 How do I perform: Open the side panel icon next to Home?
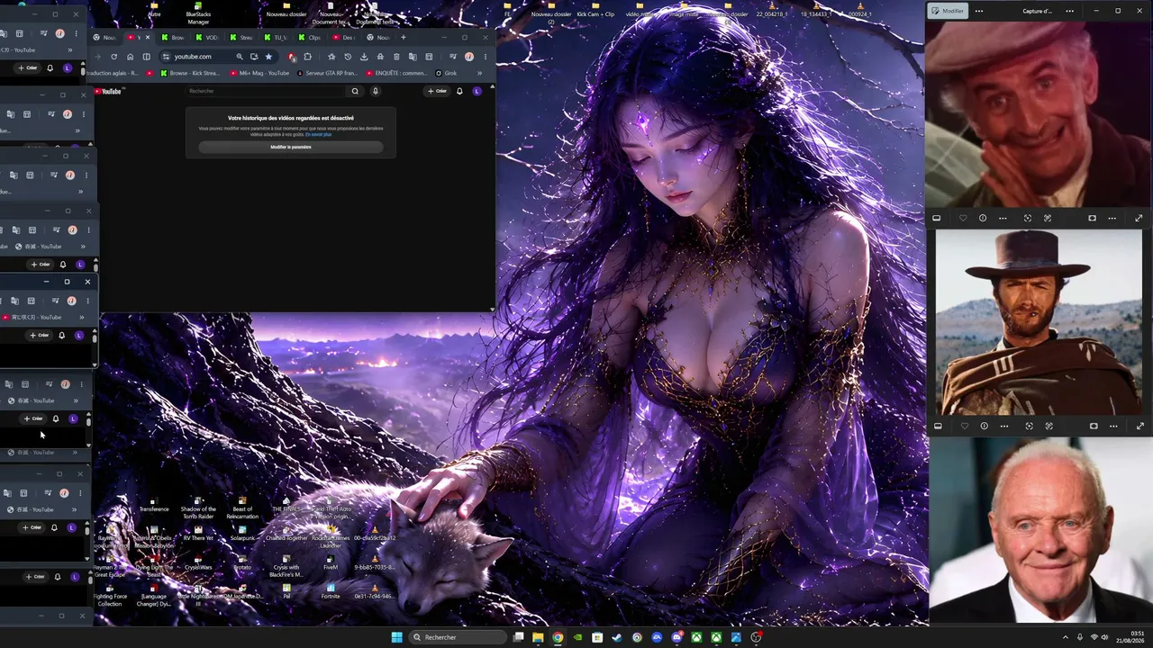click(146, 57)
